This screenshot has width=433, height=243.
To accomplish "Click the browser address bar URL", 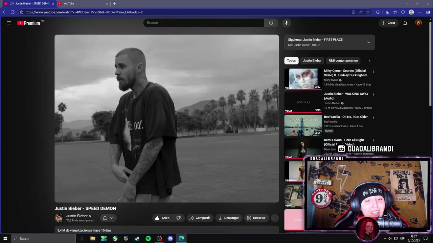I will coord(84,12).
